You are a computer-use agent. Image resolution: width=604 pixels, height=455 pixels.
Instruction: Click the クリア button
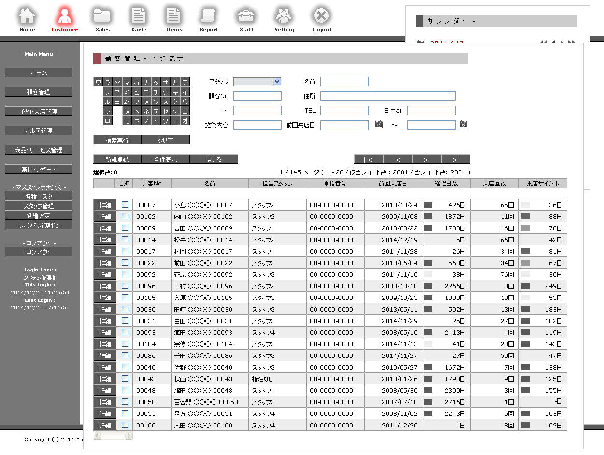[166, 140]
